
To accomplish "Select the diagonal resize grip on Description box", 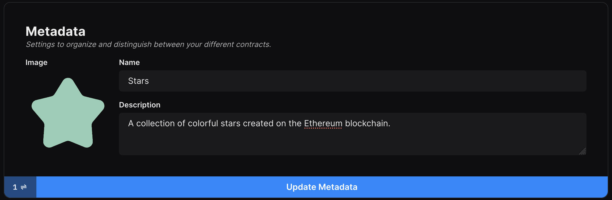I will tap(583, 152).
